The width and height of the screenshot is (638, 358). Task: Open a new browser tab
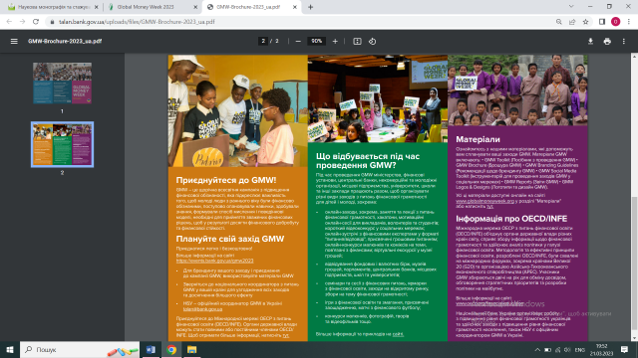[x=310, y=7]
